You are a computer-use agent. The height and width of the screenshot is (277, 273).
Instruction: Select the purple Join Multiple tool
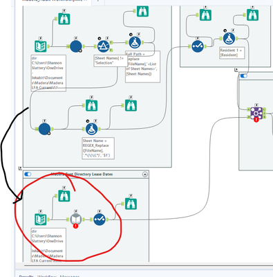[x=256, y=113]
